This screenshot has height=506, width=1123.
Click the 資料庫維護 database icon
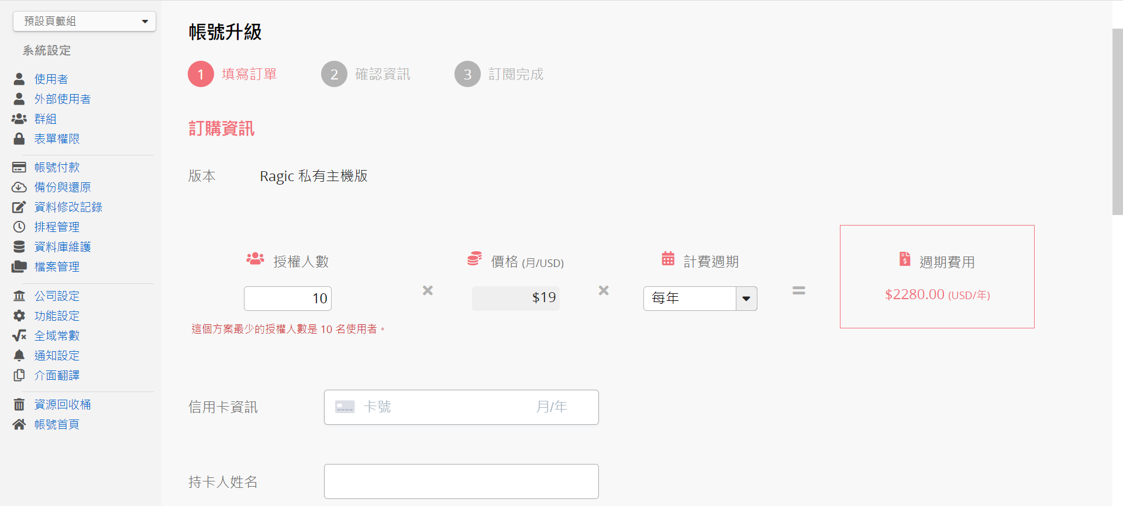click(x=19, y=247)
